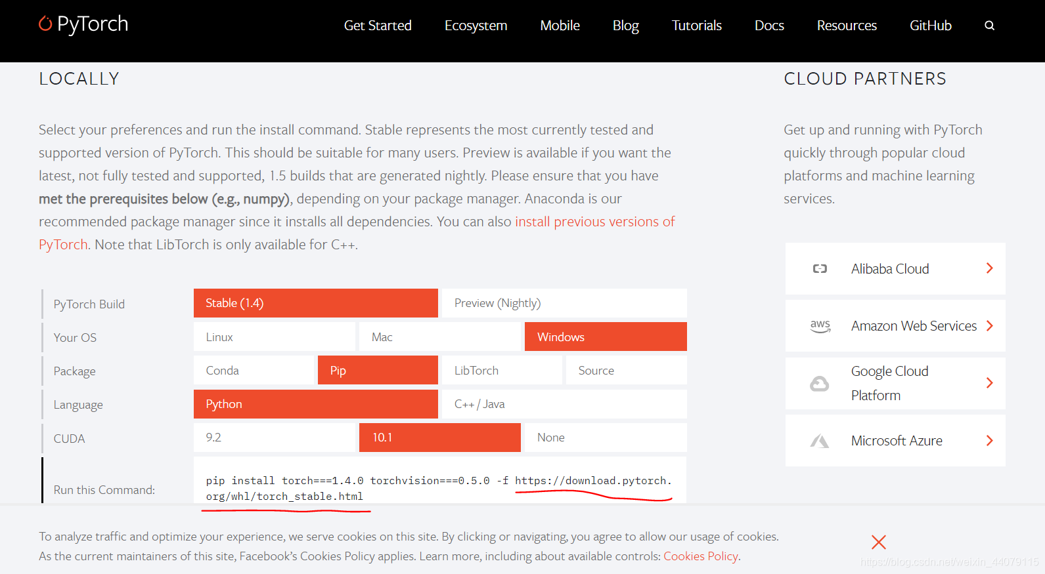Open the Ecosystem nav item

tap(476, 26)
